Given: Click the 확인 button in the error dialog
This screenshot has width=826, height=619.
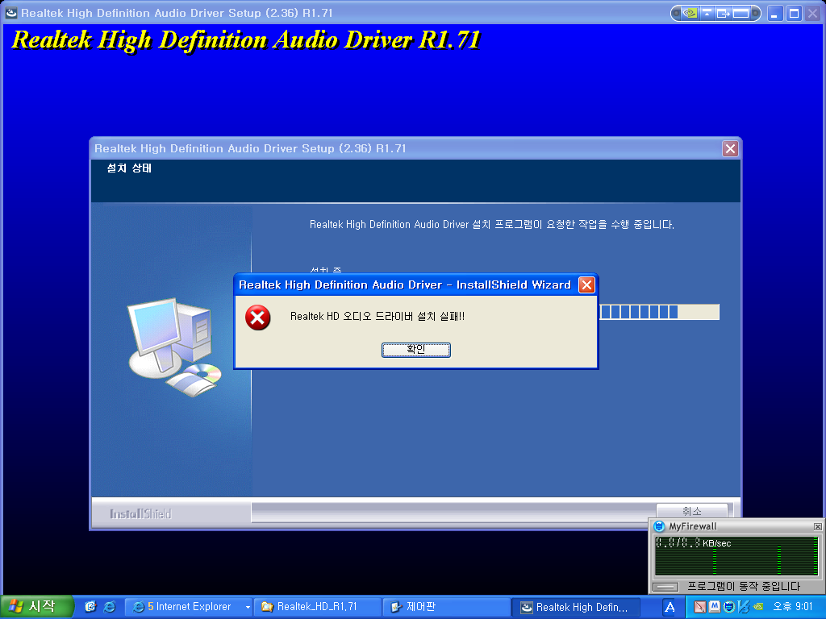Looking at the screenshot, I should [x=415, y=350].
